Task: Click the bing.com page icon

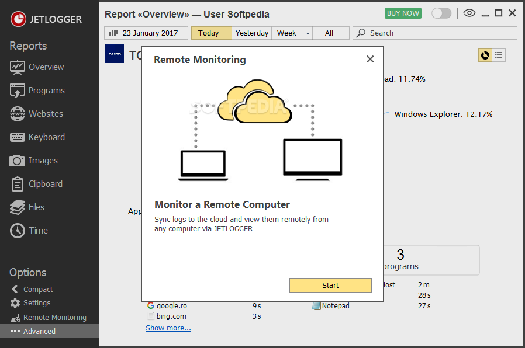Action: click(151, 316)
